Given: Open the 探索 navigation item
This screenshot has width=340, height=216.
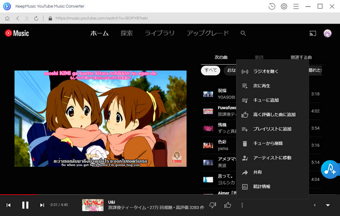Looking at the screenshot, I should click(126, 33).
